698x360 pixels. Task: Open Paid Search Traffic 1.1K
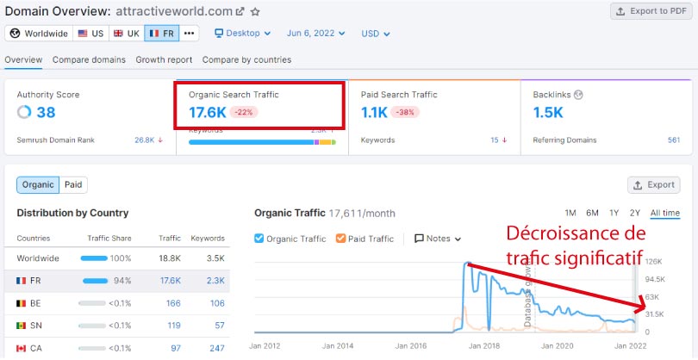(x=374, y=113)
